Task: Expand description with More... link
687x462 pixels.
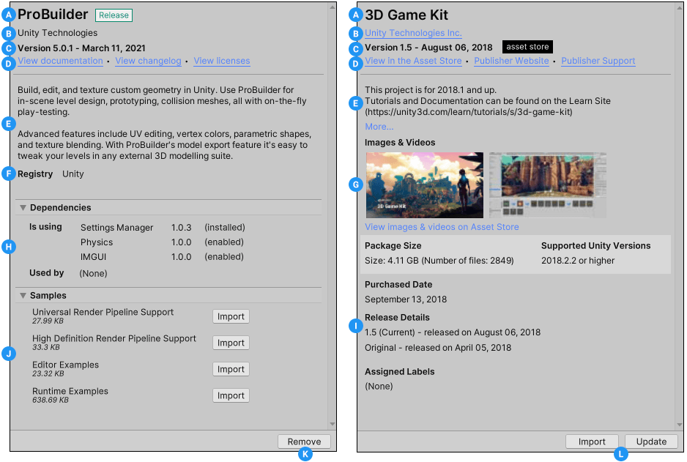Action: pyautogui.click(x=379, y=127)
